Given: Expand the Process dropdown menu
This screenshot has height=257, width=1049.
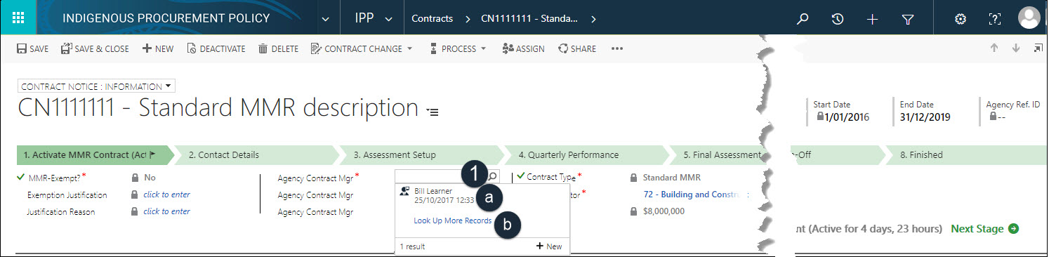Looking at the screenshot, I should 457,49.
